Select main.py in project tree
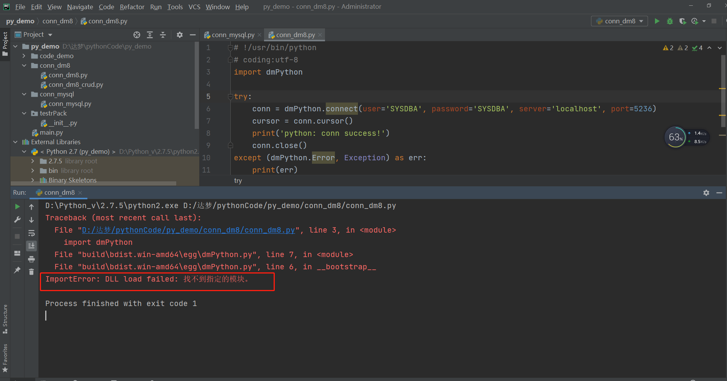This screenshot has height=381, width=727. click(51, 132)
